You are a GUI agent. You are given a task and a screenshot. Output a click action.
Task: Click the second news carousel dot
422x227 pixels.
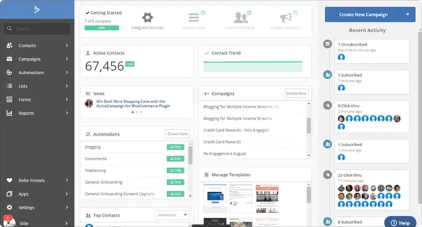point(137,112)
